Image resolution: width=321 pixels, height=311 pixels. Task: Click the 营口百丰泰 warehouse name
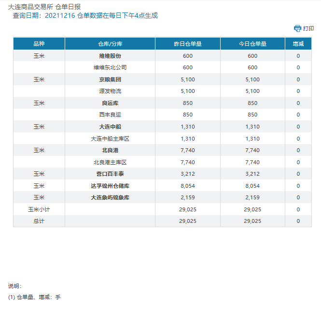(110, 174)
